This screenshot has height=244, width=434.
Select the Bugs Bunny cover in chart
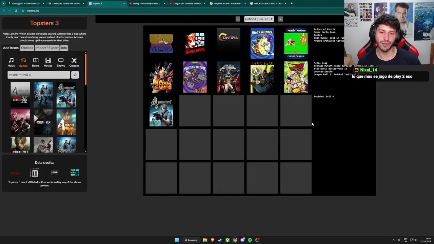(262, 43)
